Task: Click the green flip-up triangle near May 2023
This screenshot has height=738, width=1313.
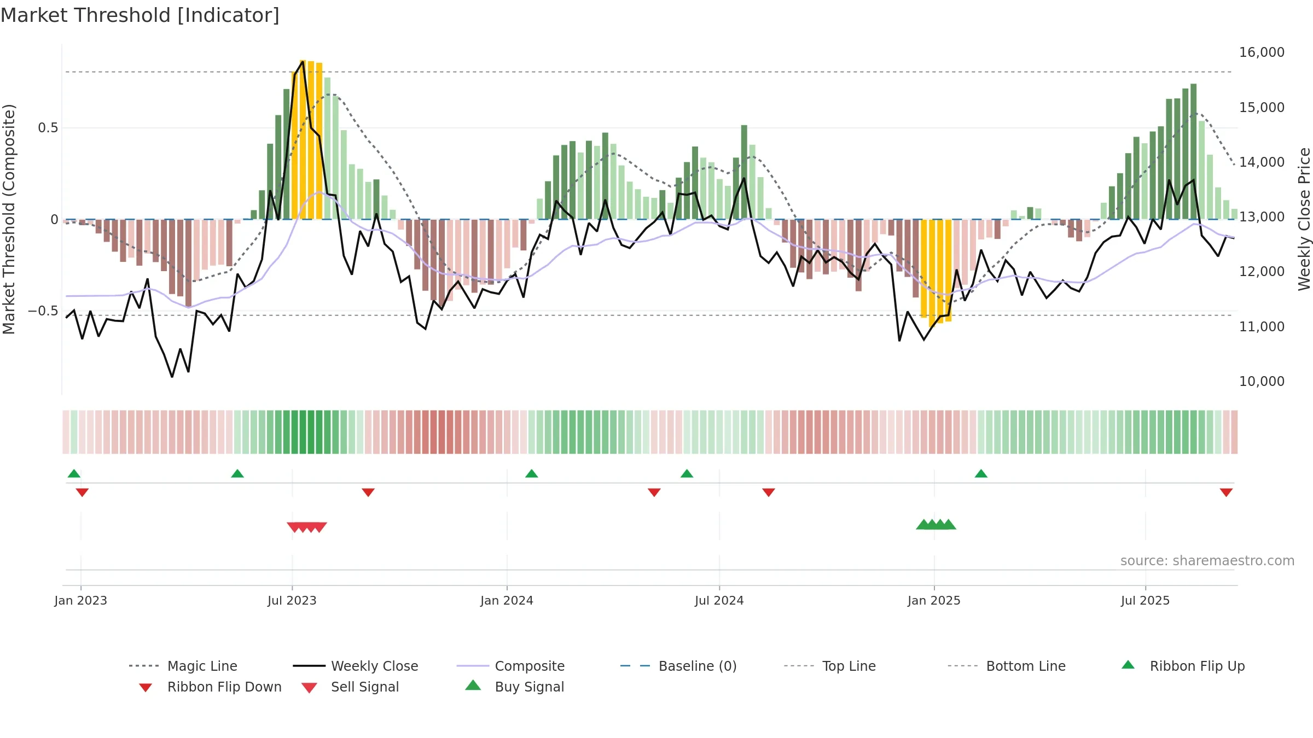Action: click(x=237, y=473)
